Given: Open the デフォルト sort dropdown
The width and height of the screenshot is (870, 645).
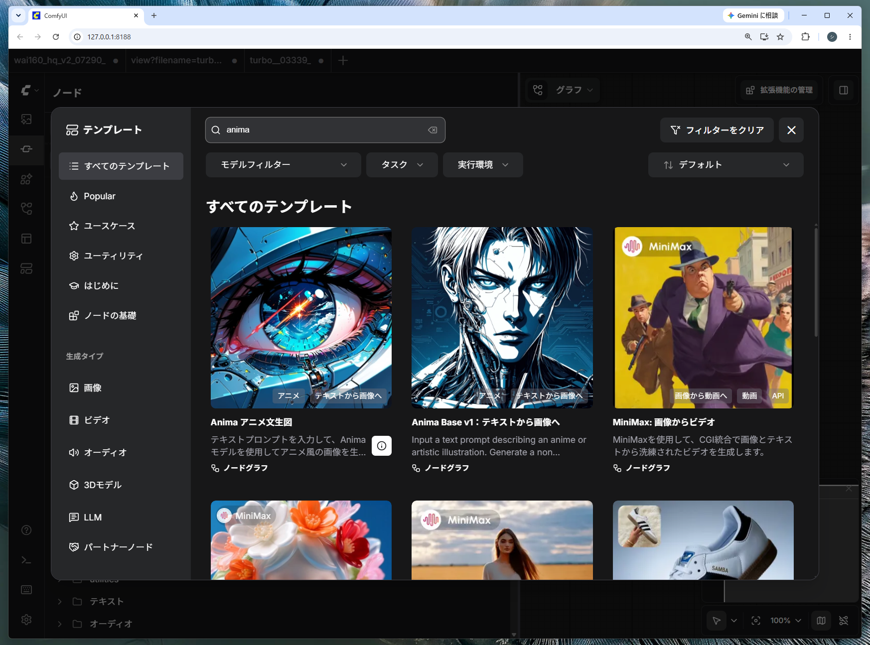Looking at the screenshot, I should click(725, 165).
